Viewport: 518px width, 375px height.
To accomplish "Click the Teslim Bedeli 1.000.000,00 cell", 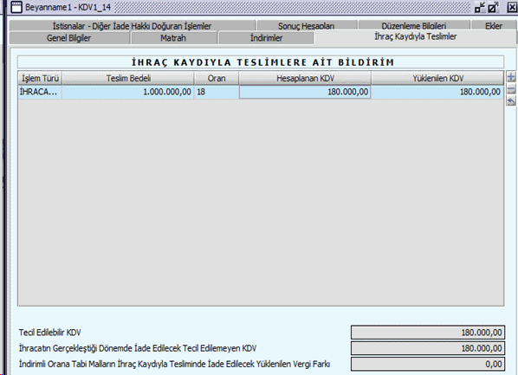I will tap(128, 92).
